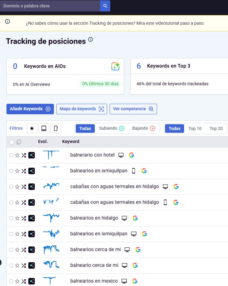
Task: Click shuffle icon for balnearios en mexico
Action: click(x=24, y=281)
